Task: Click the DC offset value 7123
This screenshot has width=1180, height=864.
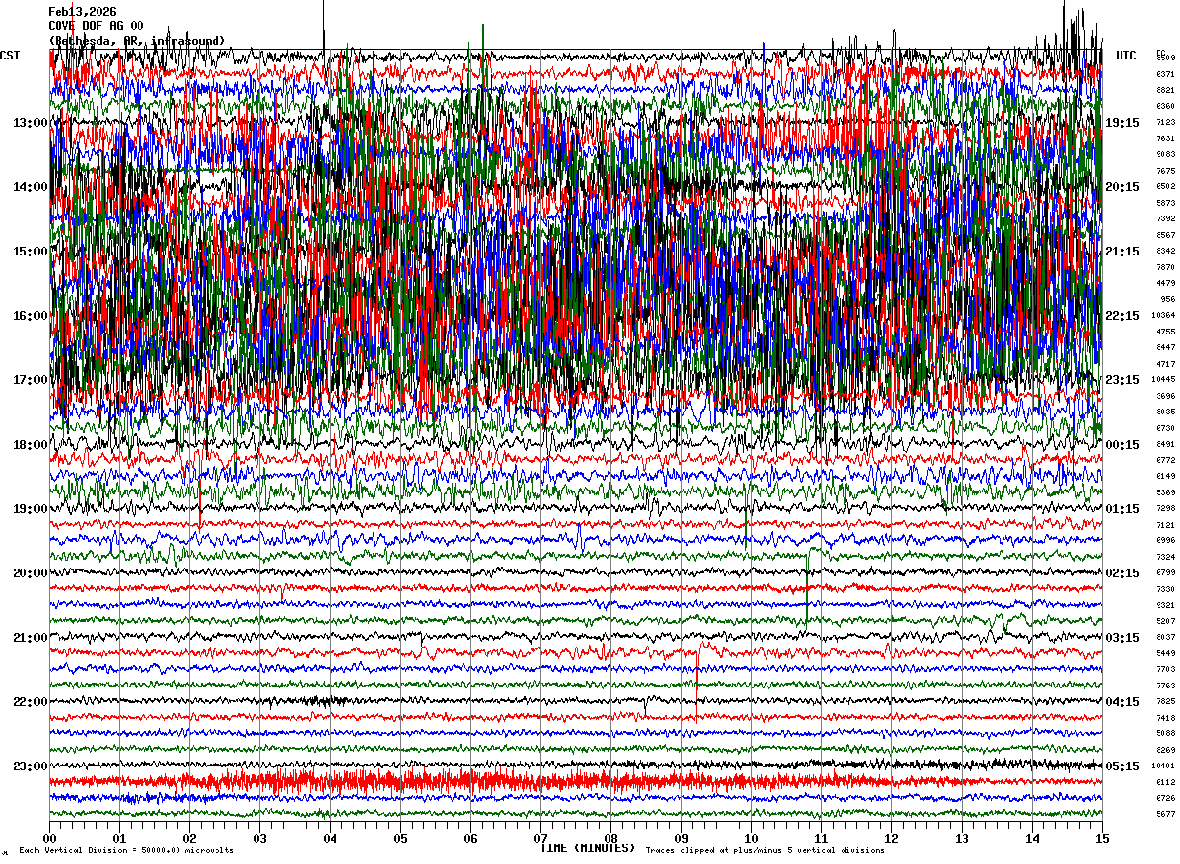Action: pos(1165,122)
